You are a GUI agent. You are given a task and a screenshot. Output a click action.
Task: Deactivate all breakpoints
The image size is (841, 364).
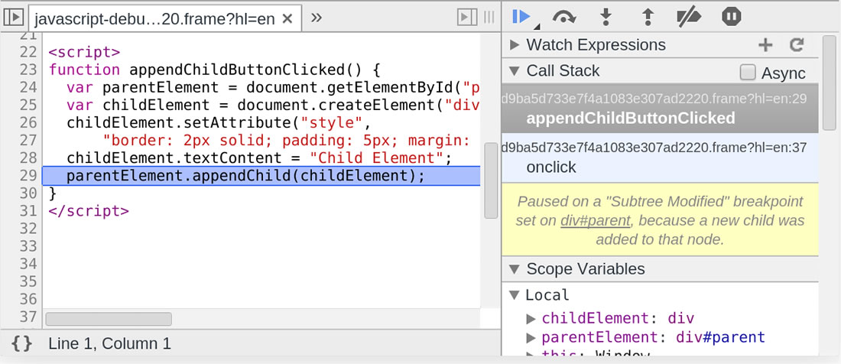(x=689, y=16)
